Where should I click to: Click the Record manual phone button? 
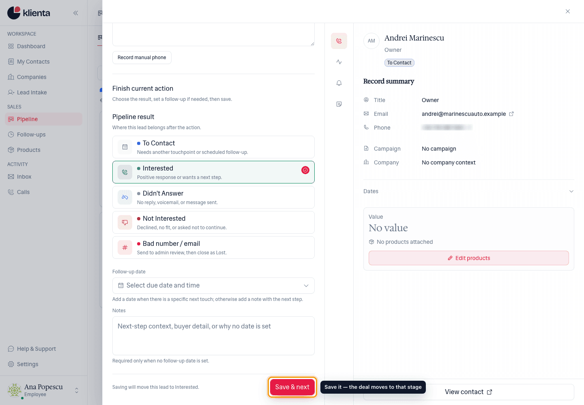pyautogui.click(x=142, y=58)
